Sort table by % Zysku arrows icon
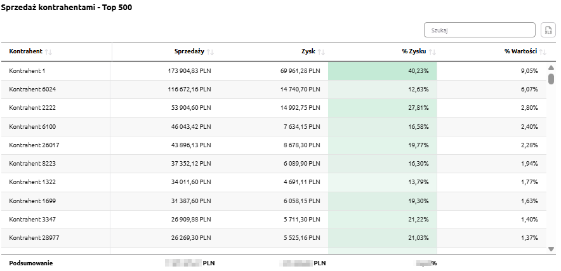Screen dimensions: 561x271 pos(432,52)
